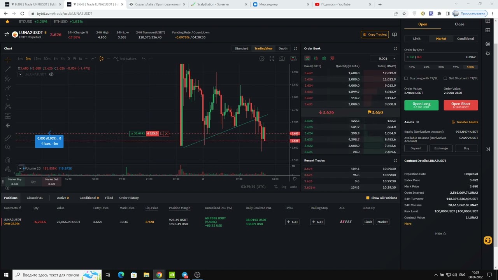Viewport: 498px width, 280px height.
Task: Switch theme with the sun icon
Action: pos(488,53)
